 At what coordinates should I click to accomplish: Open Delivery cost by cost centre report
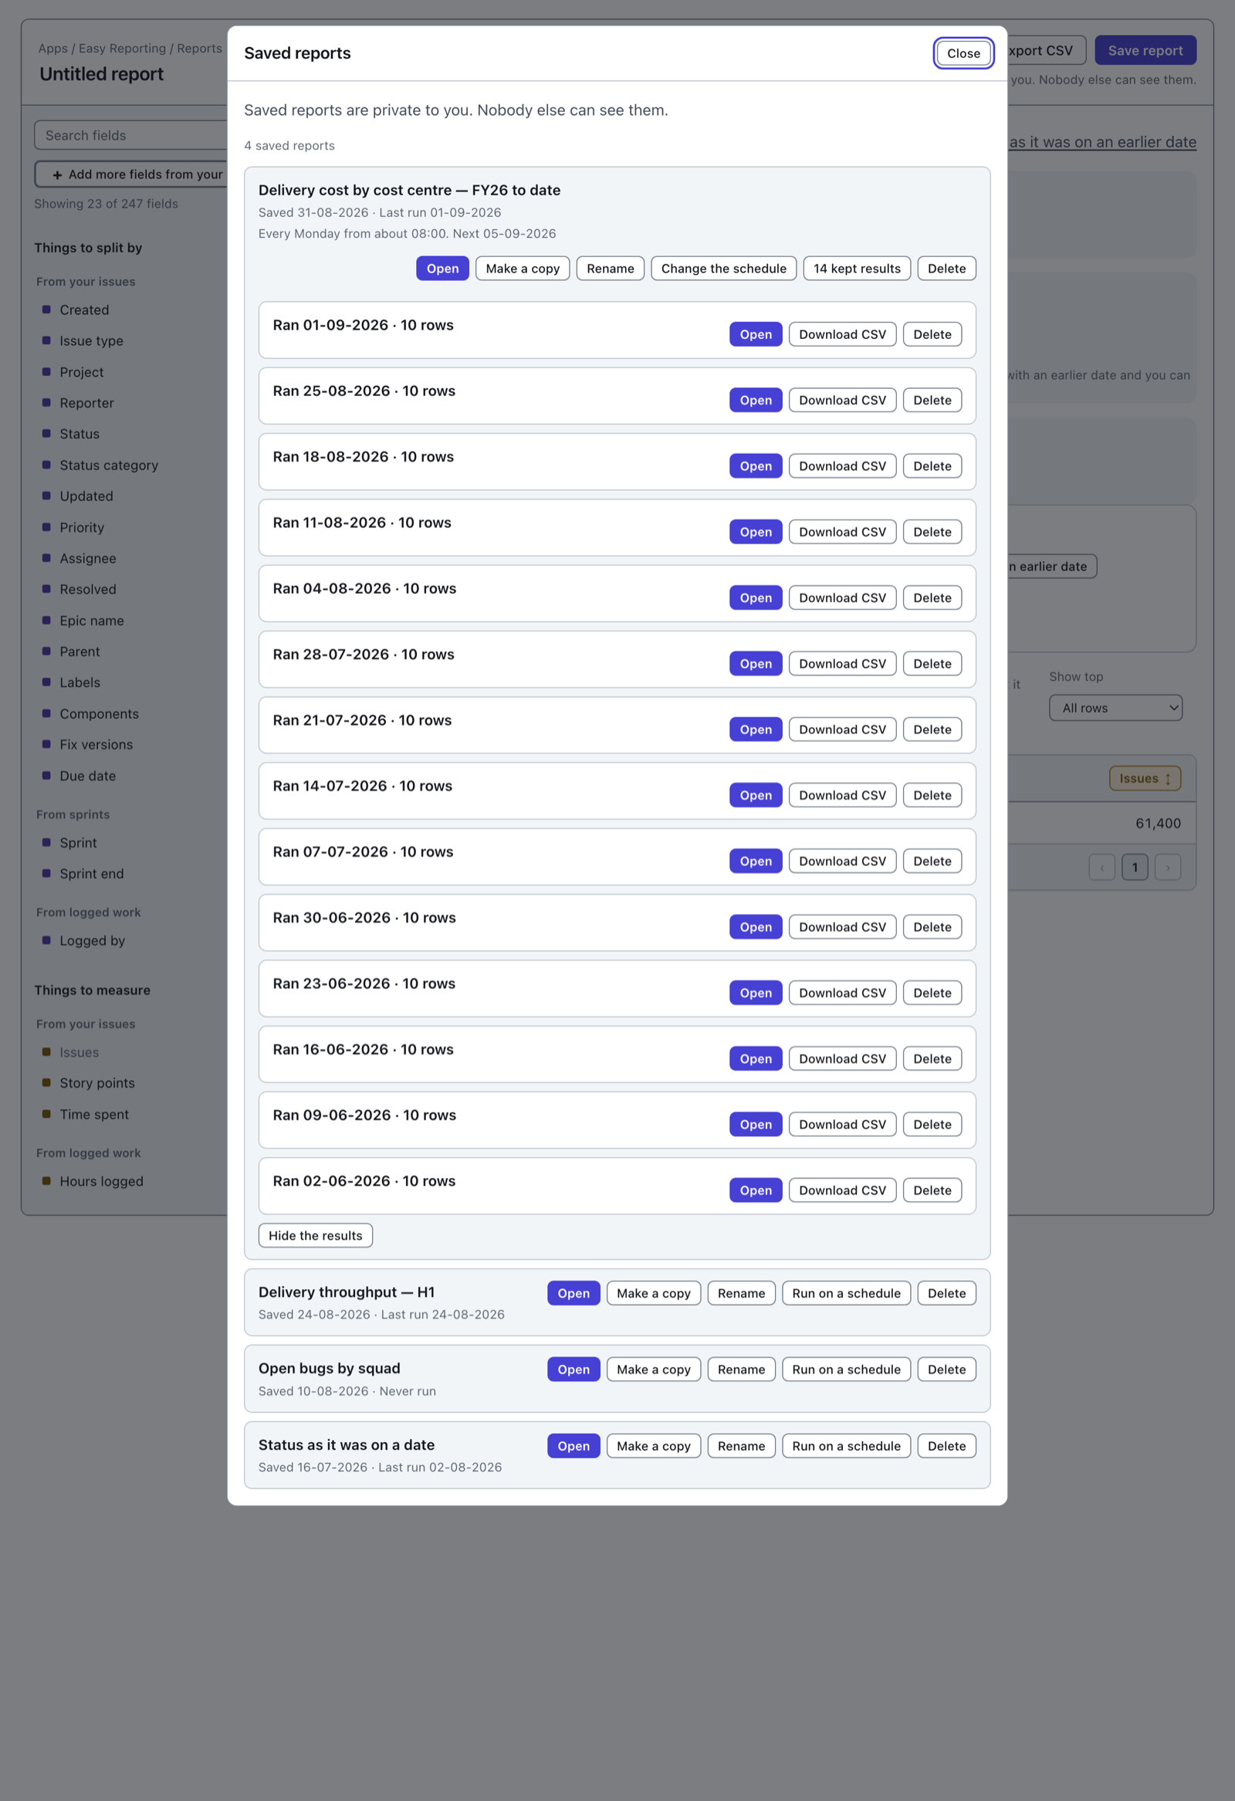442,268
